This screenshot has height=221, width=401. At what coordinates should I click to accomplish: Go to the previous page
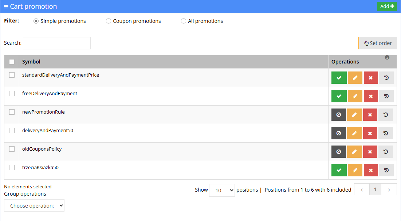[x=362, y=189]
